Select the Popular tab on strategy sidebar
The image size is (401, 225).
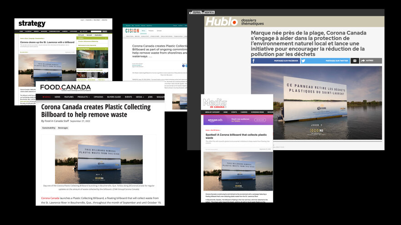point(81,35)
